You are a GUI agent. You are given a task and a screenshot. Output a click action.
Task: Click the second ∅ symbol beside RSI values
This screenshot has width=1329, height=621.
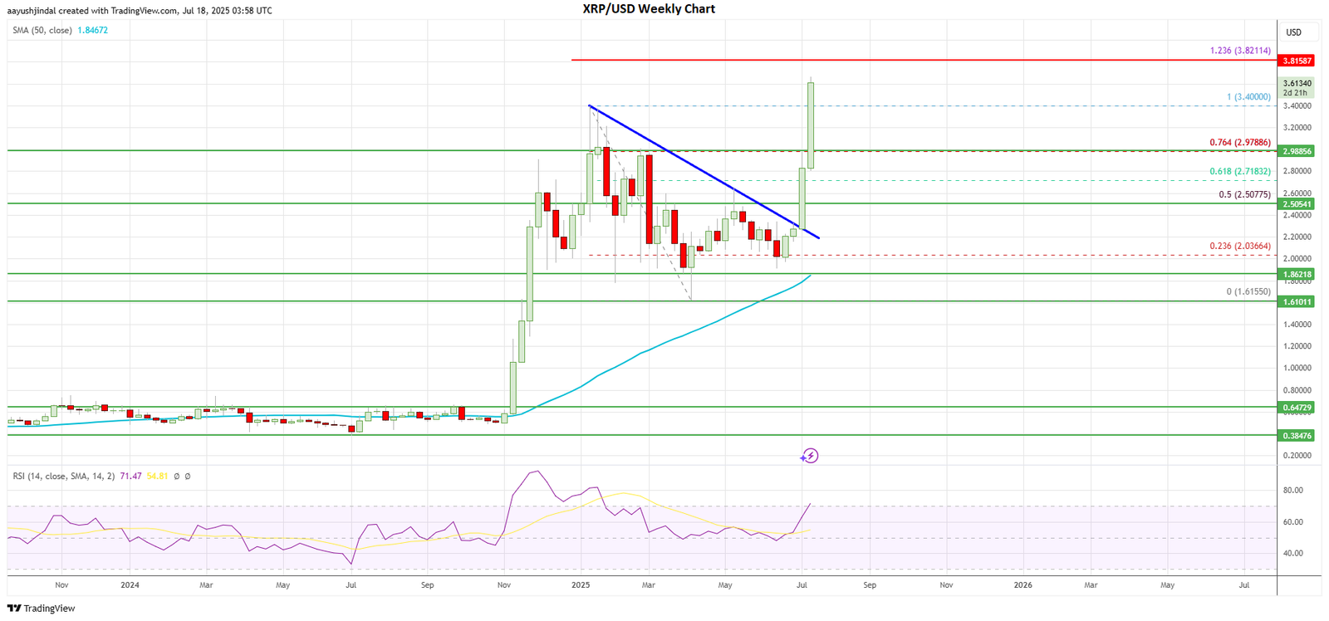(188, 477)
